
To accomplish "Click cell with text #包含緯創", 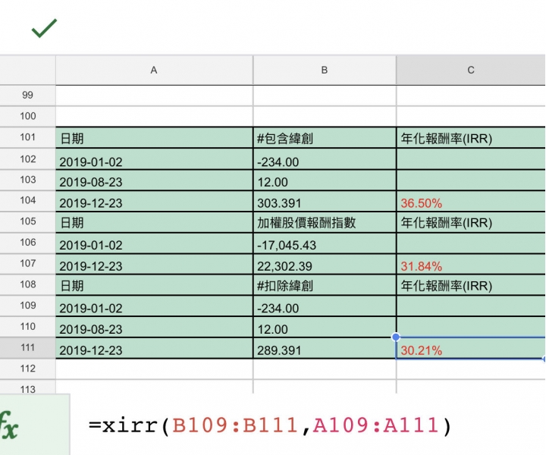I will 325,138.
